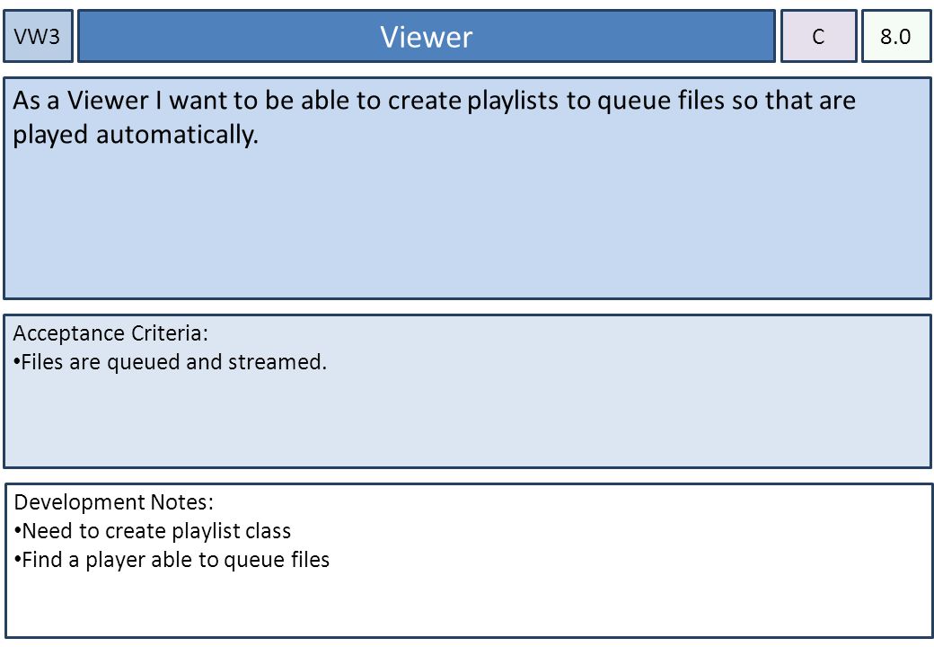Click the priority box labeled C

(x=818, y=36)
